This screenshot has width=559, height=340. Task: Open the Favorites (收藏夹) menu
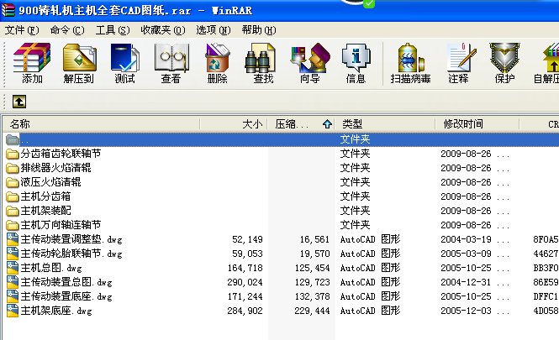pos(163,30)
